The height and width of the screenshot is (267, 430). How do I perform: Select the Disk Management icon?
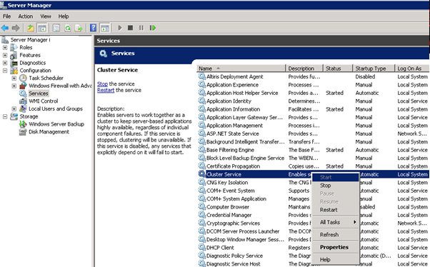coord(23,132)
